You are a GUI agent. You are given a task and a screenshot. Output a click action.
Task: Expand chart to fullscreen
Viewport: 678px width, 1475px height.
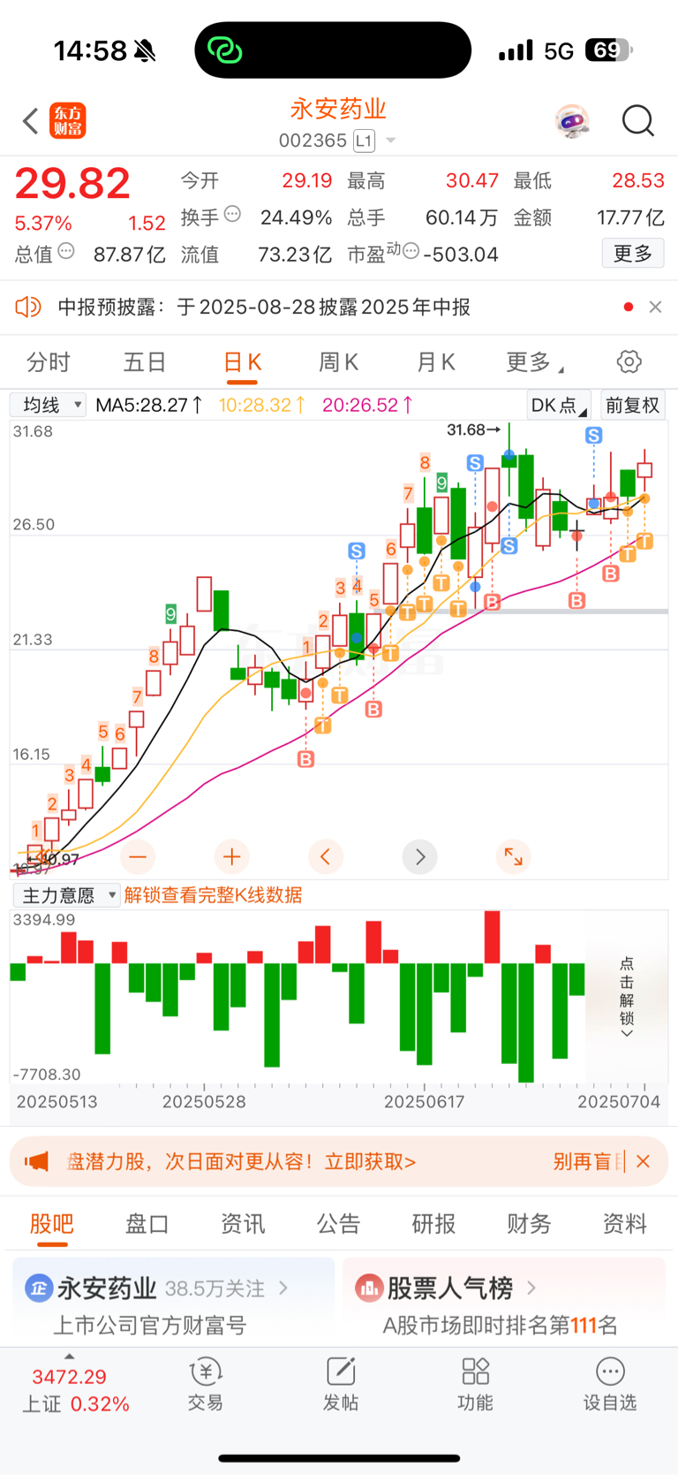(x=514, y=856)
